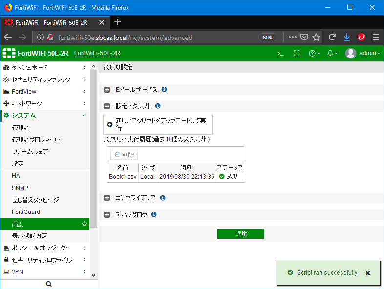Viewport: 384px width, 289px height.
Task: Open Firefox downloads arrow
Action: [x=347, y=37]
